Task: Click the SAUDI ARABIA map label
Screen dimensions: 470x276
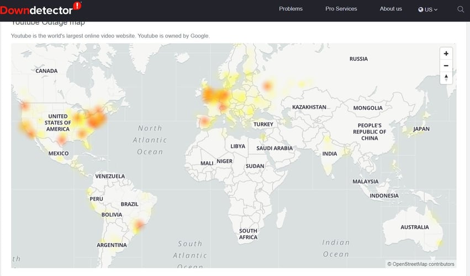Action: point(274,148)
